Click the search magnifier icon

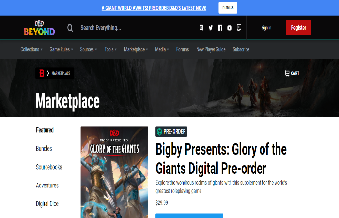click(x=70, y=28)
